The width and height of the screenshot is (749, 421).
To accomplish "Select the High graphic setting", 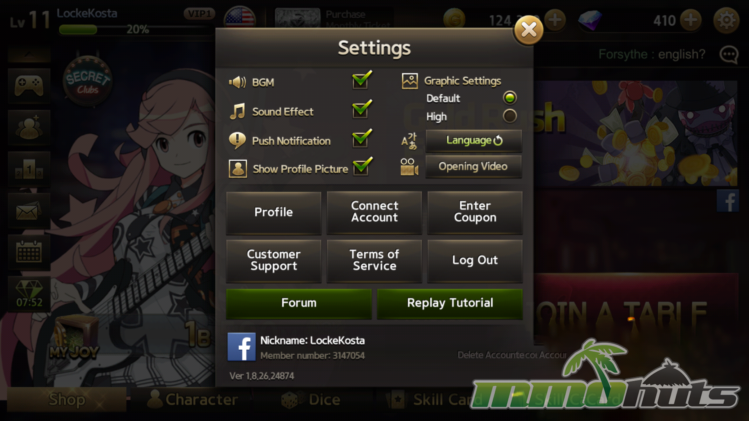I will pyautogui.click(x=509, y=116).
